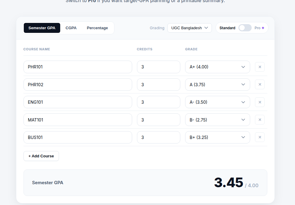This screenshot has height=205, width=295.
Task: Switch to the CGPA tab
Action: point(71,28)
